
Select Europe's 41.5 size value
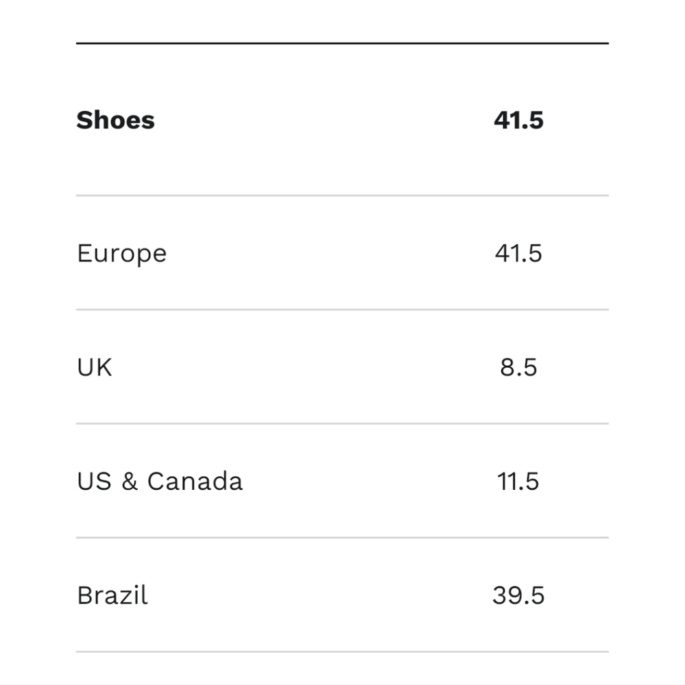coord(518,253)
